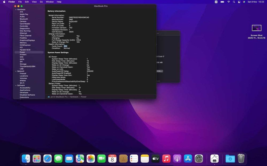The height and width of the screenshot is (166, 267).
Task: Collapse the Network section in the sidebar
Action: click(x=16, y=71)
